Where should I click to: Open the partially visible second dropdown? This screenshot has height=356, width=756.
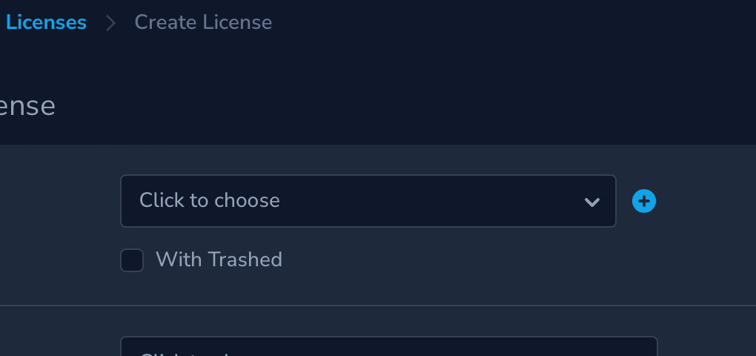[388, 347]
